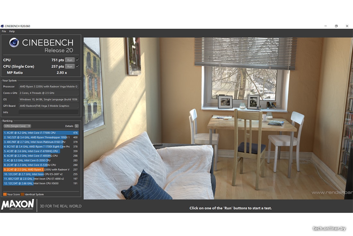The width and height of the screenshot is (353, 236).
Task: Click the Cores x GHz field
Action: pyautogui.click(x=49, y=93)
